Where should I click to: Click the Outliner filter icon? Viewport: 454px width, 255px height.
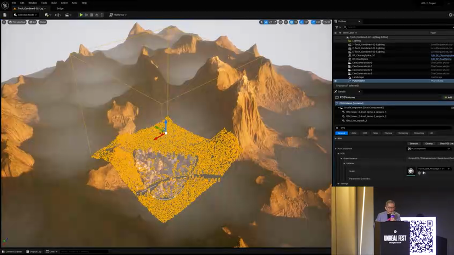(x=337, y=27)
